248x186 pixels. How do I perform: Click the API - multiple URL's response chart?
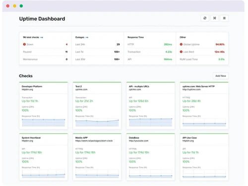click(x=151, y=123)
